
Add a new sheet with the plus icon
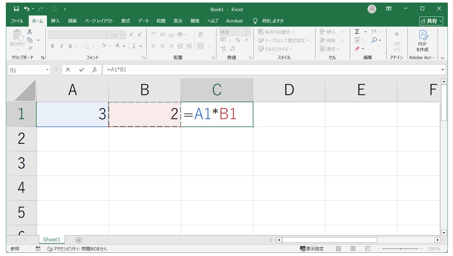pos(79,240)
